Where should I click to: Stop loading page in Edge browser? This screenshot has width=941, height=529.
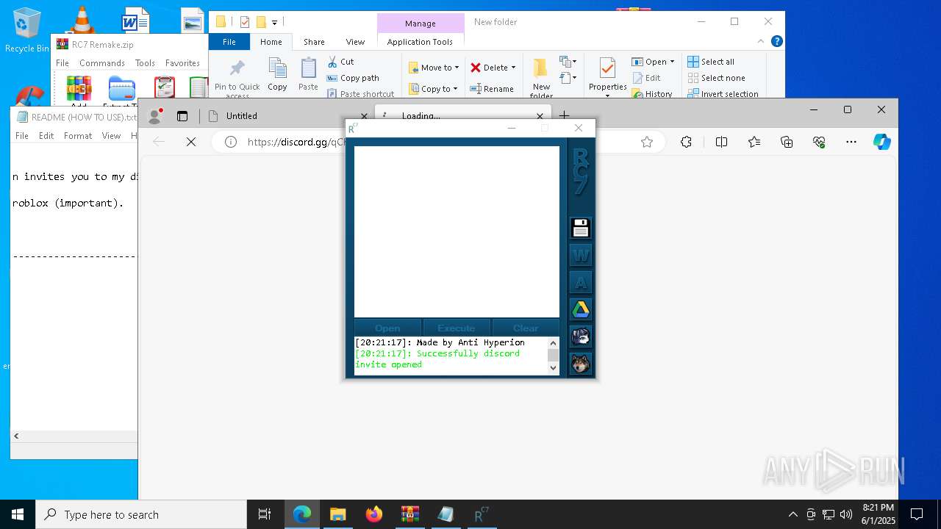coord(191,142)
